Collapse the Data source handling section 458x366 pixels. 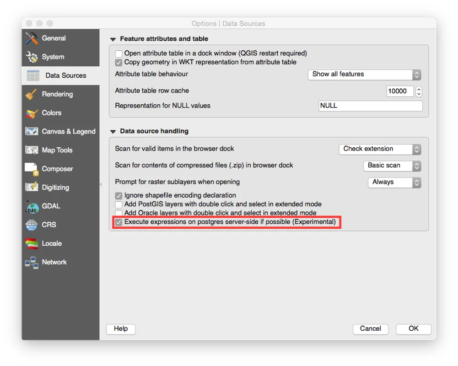[113, 131]
